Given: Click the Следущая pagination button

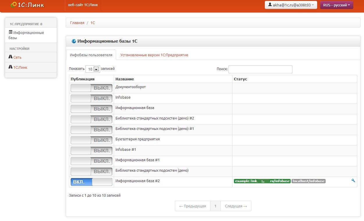Looking at the screenshot, I should (236, 206).
